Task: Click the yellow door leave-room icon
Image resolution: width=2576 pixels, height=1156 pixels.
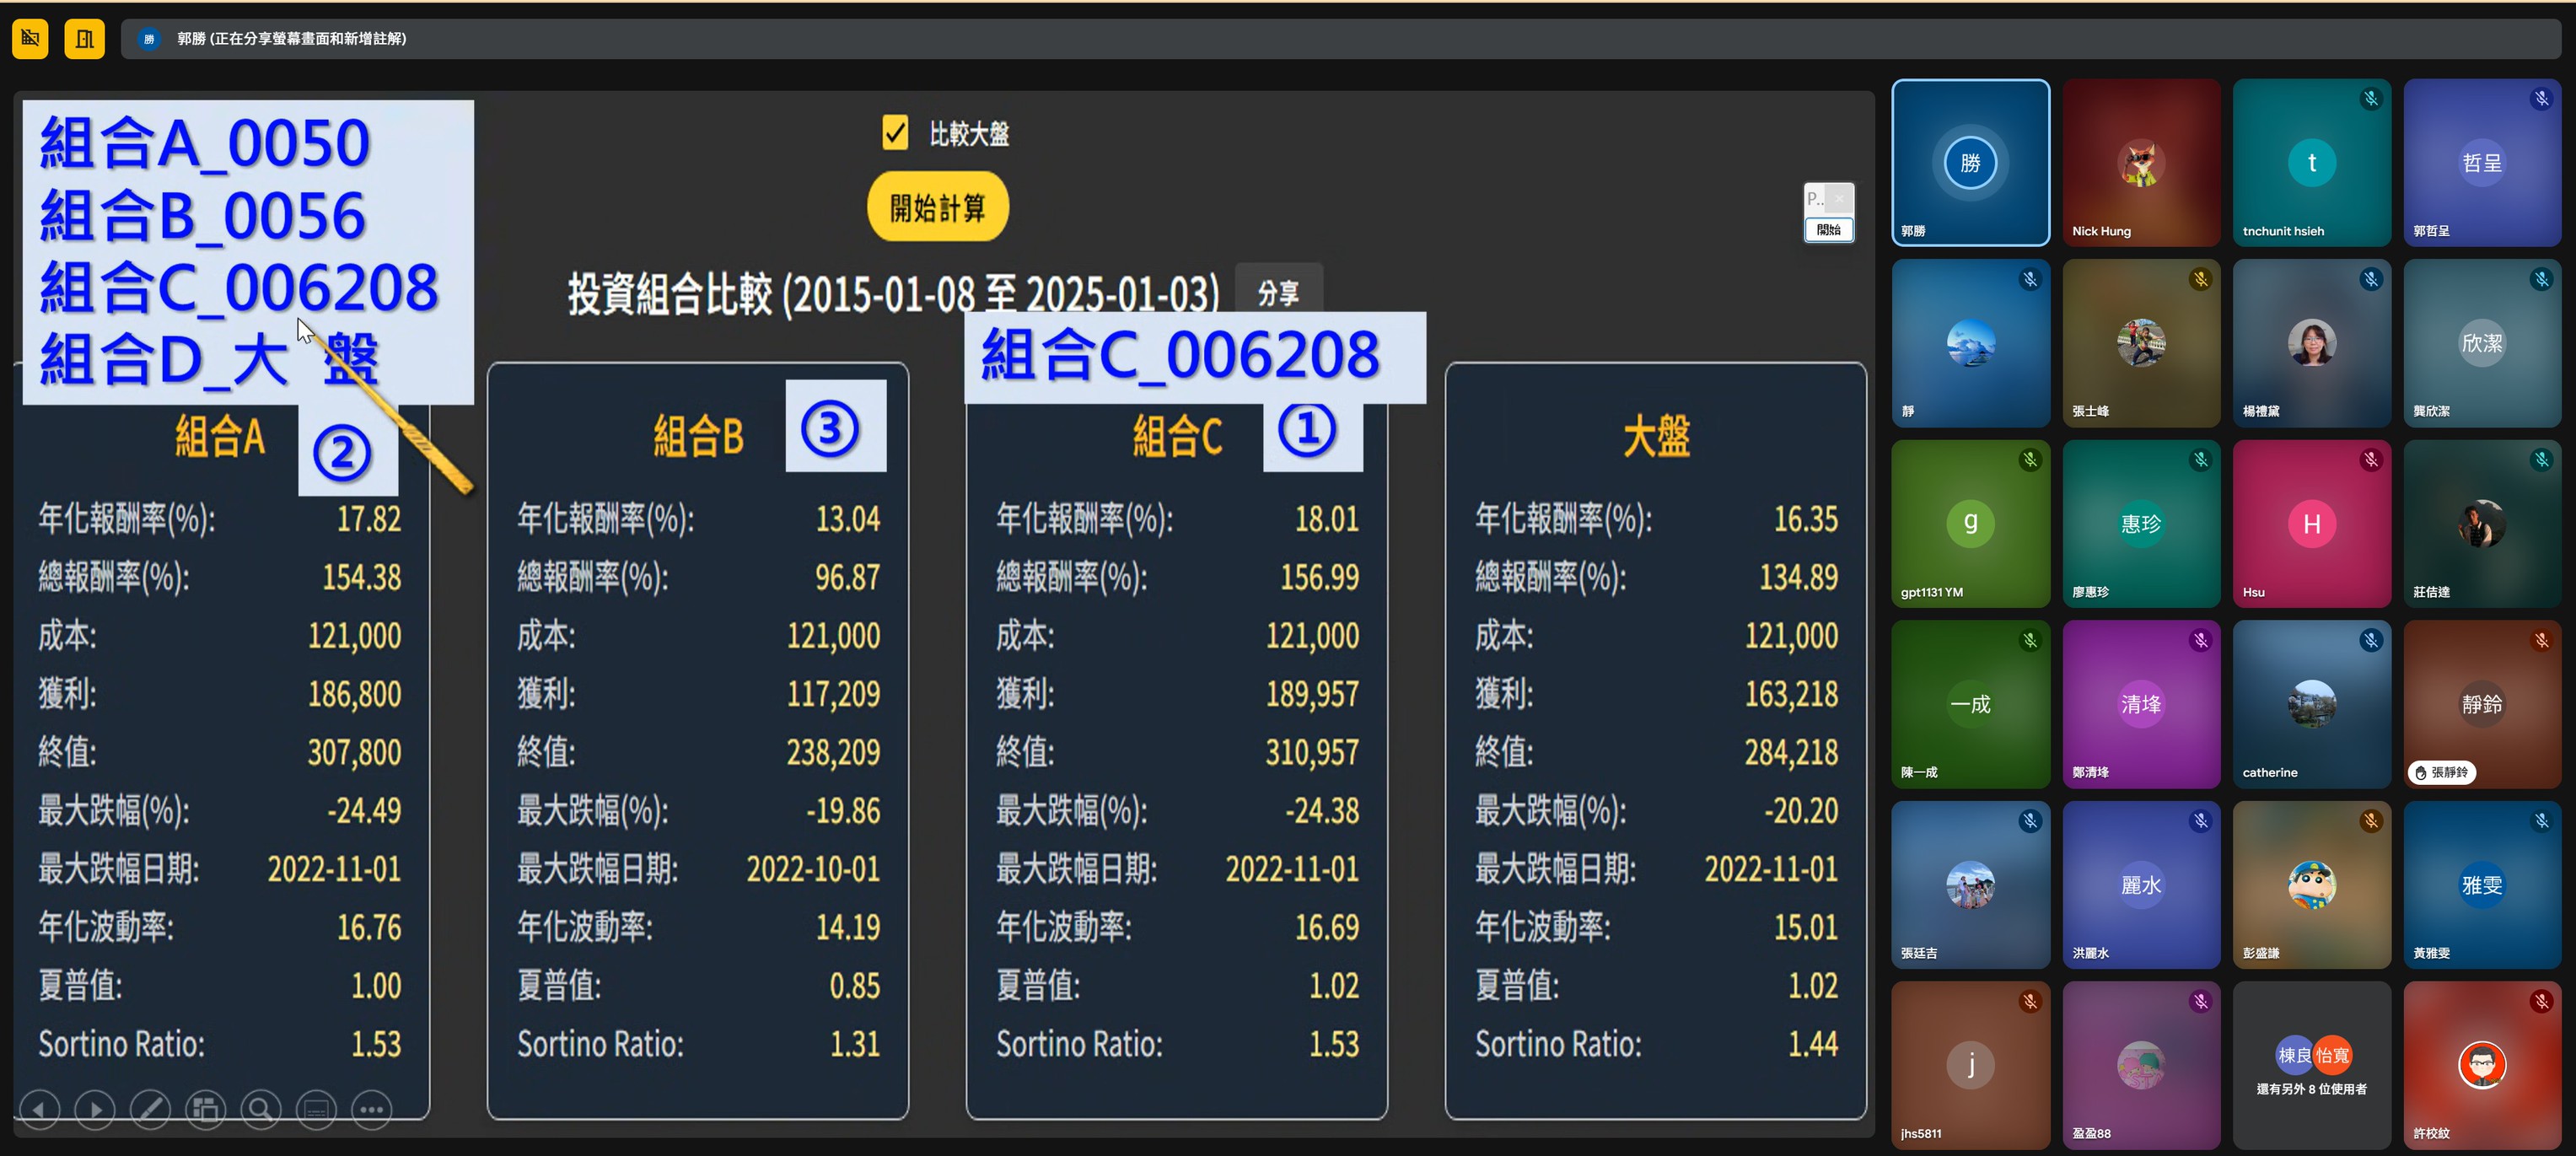Action: tap(85, 39)
